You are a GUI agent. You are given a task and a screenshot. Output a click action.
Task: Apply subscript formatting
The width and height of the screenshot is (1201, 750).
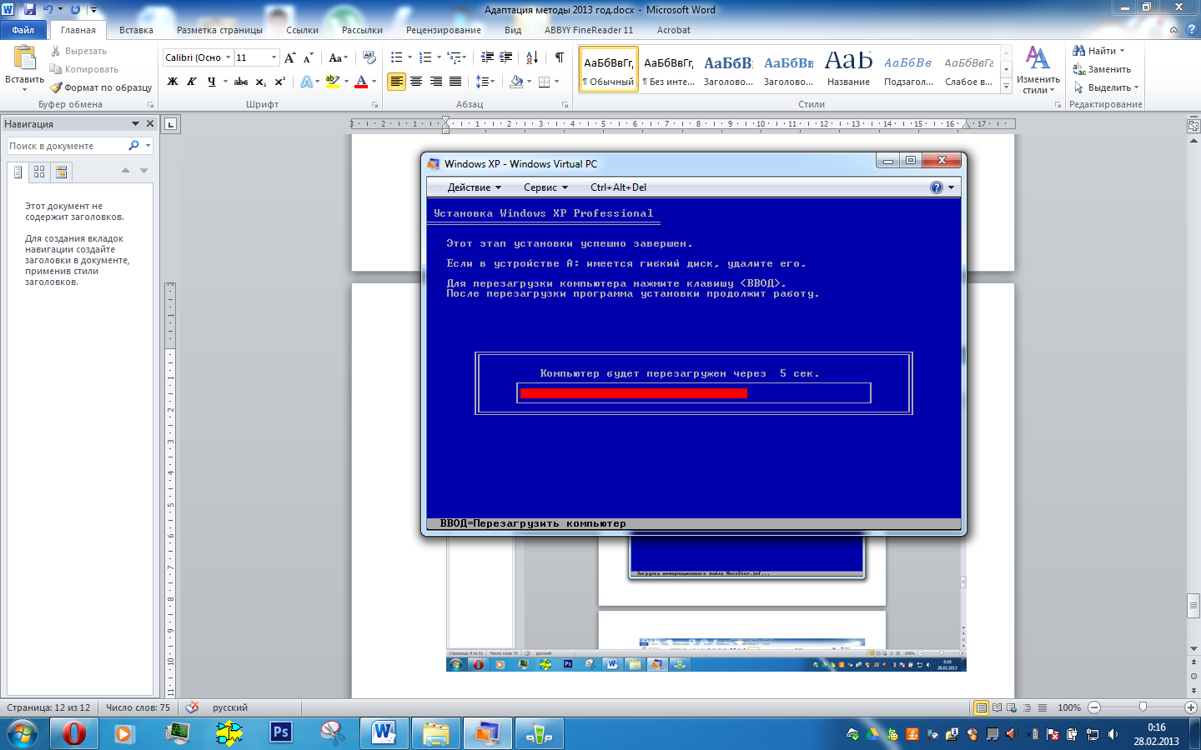[260, 82]
